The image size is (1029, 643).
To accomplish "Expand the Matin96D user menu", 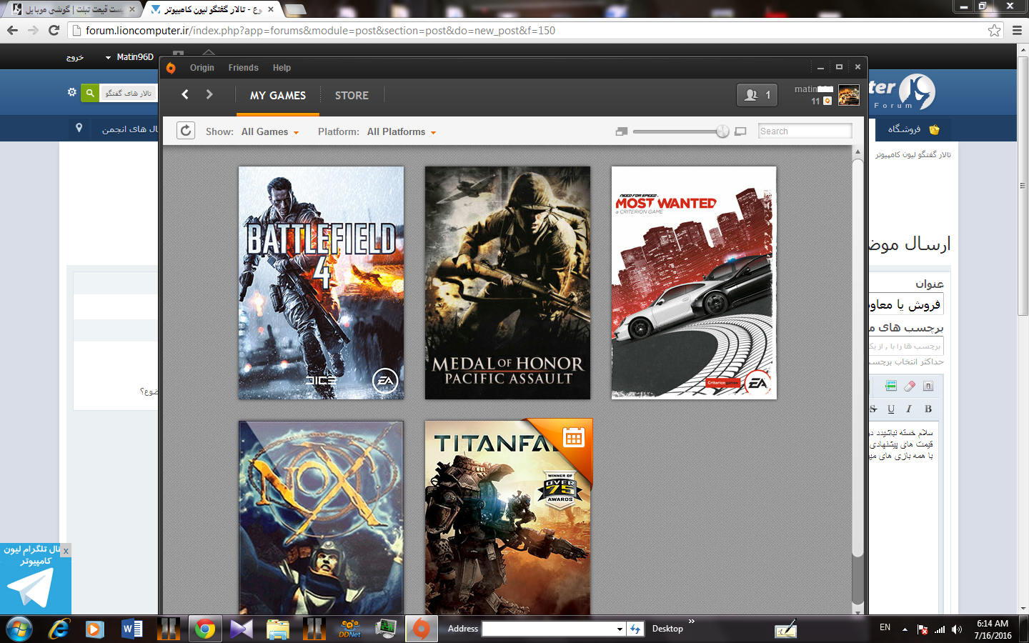I will pyautogui.click(x=129, y=57).
